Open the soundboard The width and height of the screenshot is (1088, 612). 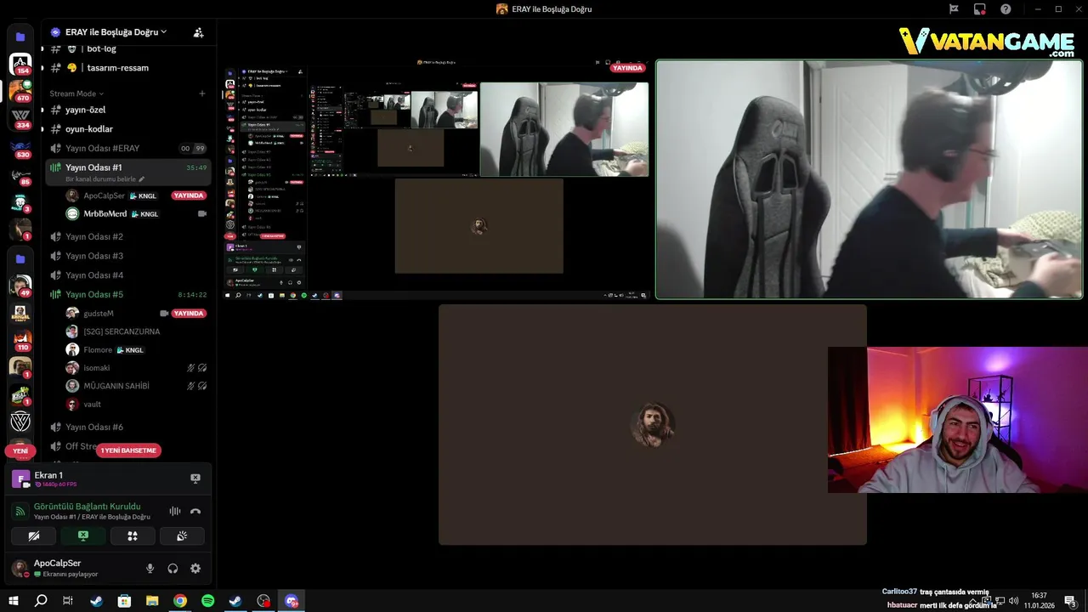click(x=182, y=536)
